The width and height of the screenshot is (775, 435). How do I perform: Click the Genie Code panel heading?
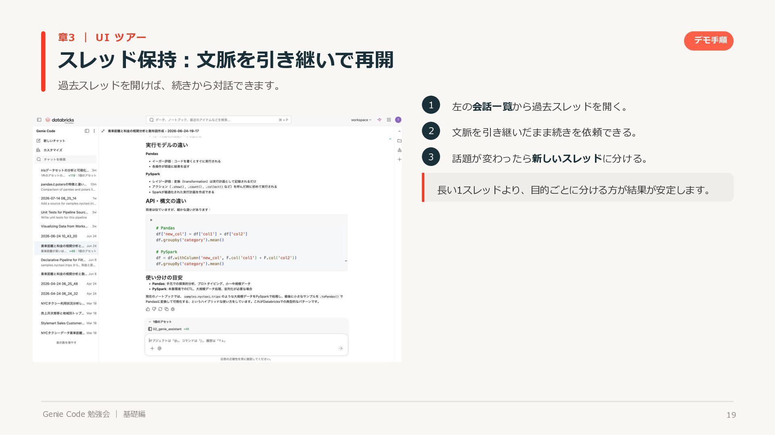pyautogui.click(x=46, y=131)
